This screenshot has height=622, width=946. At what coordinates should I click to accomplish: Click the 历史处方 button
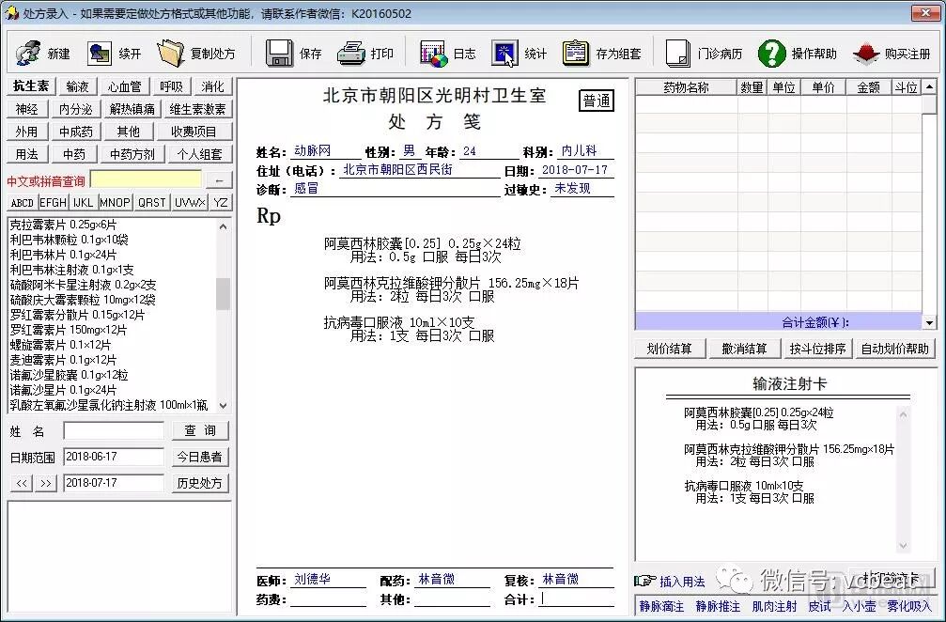200,483
